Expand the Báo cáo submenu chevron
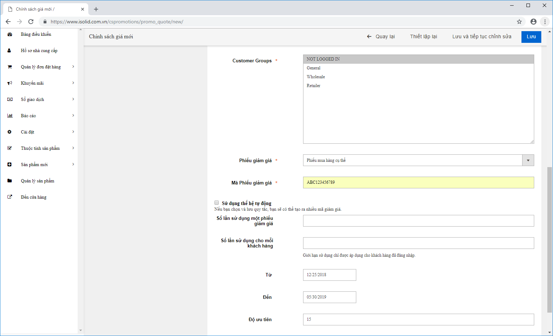553x336 pixels. click(x=73, y=115)
